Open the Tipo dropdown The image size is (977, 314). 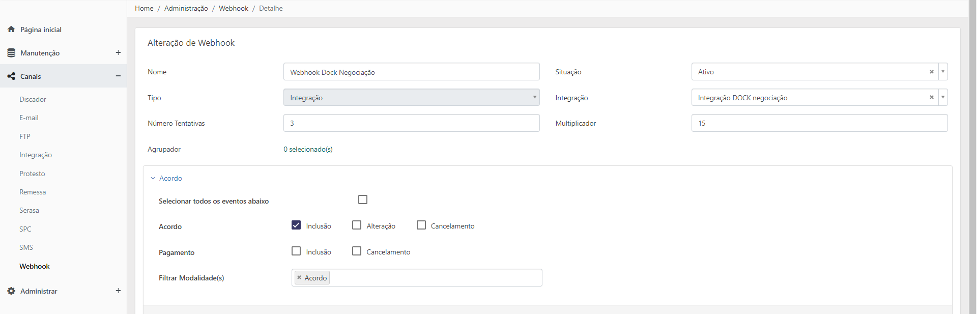click(x=411, y=97)
